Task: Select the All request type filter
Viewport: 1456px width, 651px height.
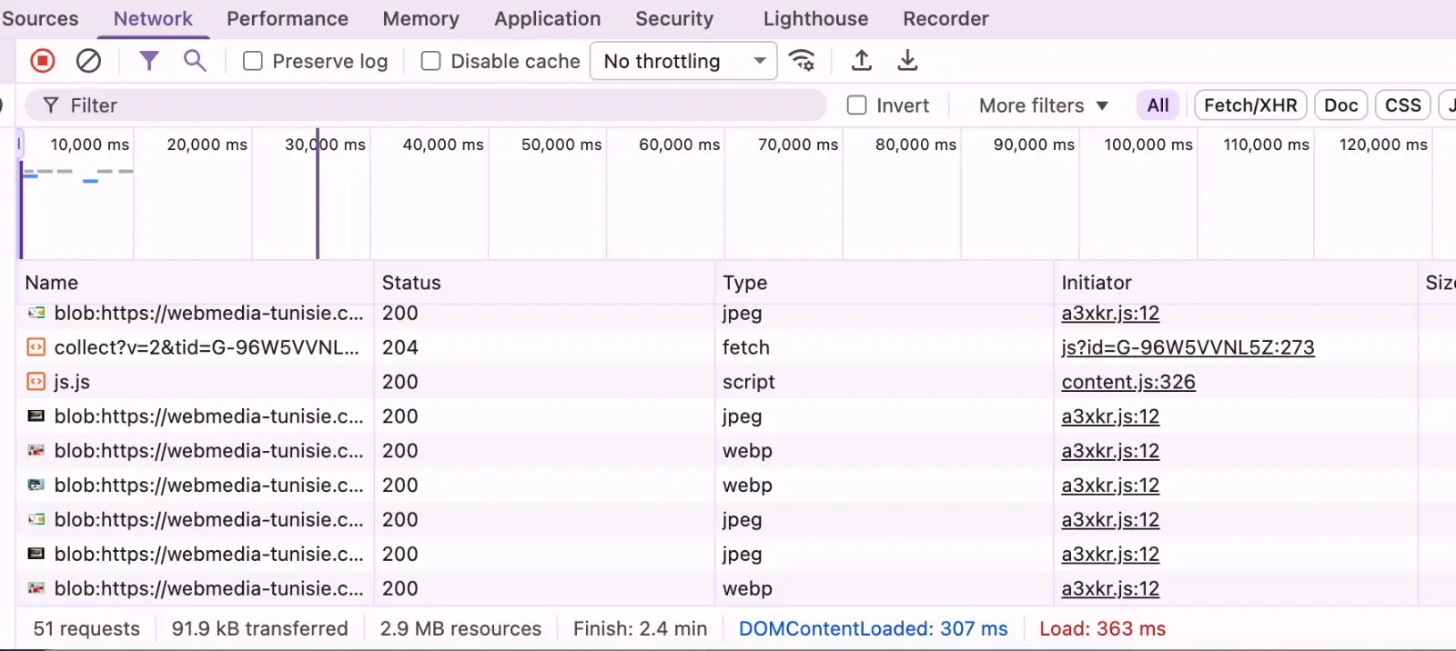Action: click(1158, 105)
